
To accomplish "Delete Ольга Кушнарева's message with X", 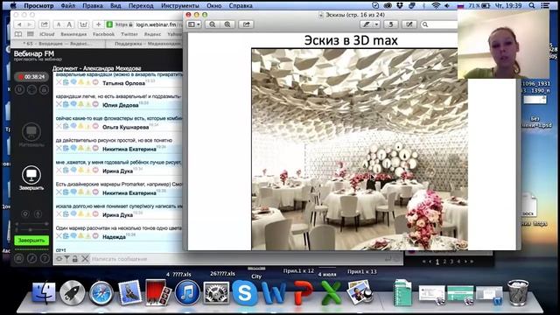I will (59, 126).
